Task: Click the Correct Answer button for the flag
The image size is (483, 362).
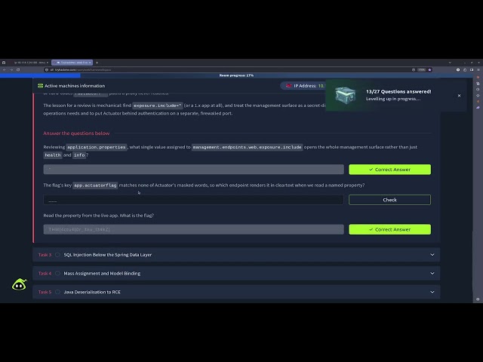Action: [389, 229]
